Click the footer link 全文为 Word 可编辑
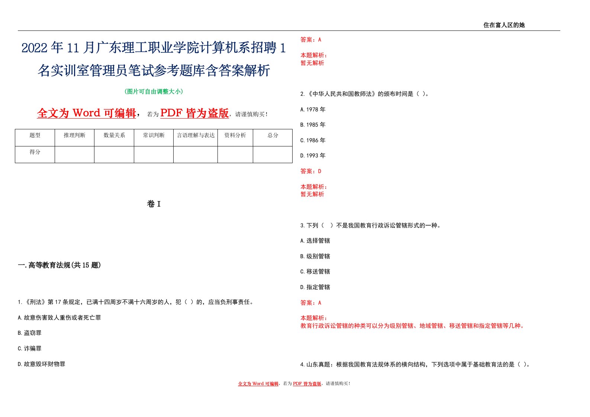Image resolution: width=590 pixels, height=417 pixels. [x=258, y=384]
